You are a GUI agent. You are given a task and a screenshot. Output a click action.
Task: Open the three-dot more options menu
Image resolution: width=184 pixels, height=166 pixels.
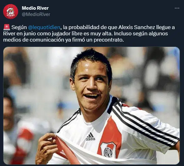[x=177, y=8]
